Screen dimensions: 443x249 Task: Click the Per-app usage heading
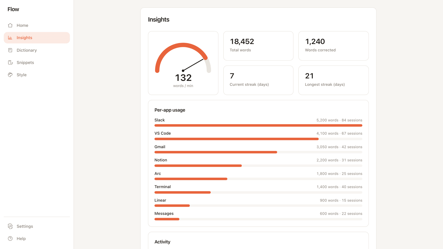170,110
